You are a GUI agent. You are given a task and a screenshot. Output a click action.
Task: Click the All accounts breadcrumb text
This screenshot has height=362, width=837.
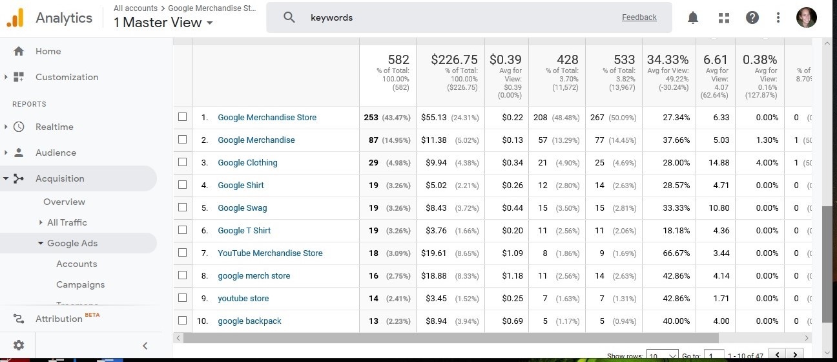click(x=136, y=8)
